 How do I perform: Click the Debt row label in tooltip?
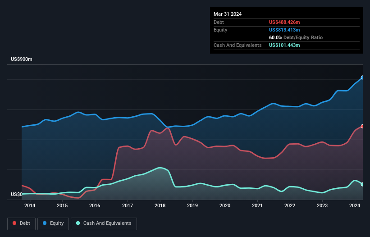219,22
